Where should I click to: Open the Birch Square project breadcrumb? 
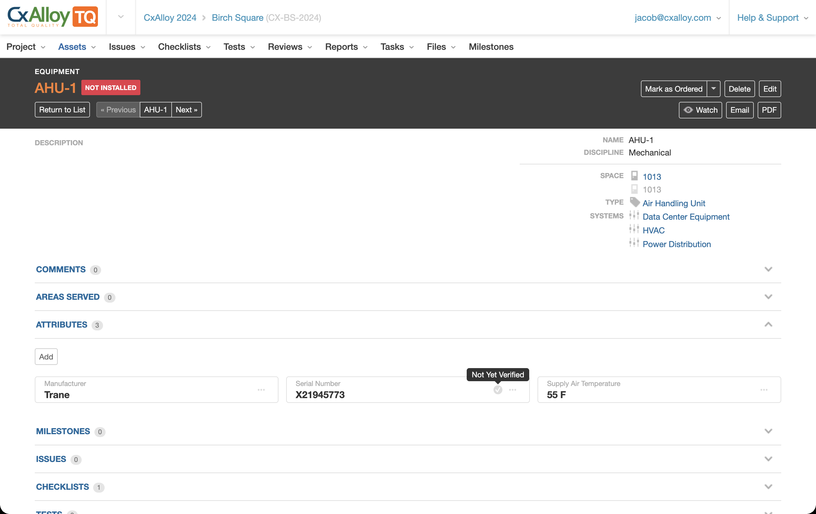tap(238, 17)
